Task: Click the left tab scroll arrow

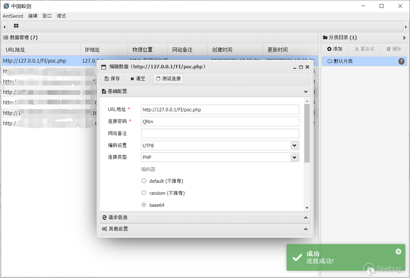Action: point(4,27)
